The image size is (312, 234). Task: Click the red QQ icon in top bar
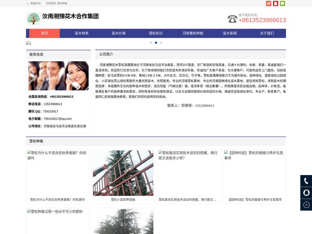tap(276, 3)
